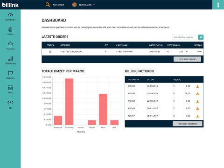Open the Orders clipboard icon
This screenshot has height=168, width=224.
pos(10,29)
